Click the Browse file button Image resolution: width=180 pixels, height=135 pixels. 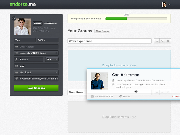tap(38, 23)
